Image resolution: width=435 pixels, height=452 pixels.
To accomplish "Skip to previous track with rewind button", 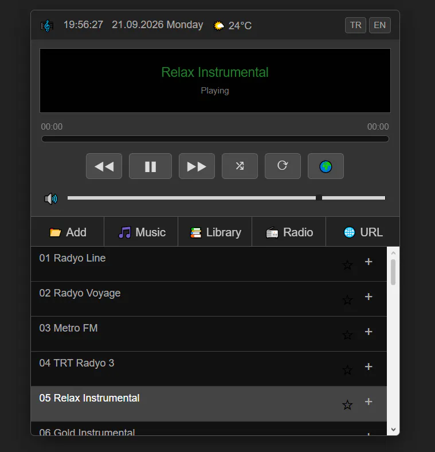I will pos(104,166).
